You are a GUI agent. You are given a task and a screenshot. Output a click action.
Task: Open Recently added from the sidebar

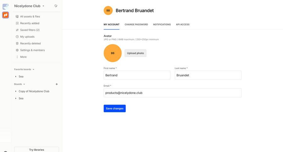(30, 23)
